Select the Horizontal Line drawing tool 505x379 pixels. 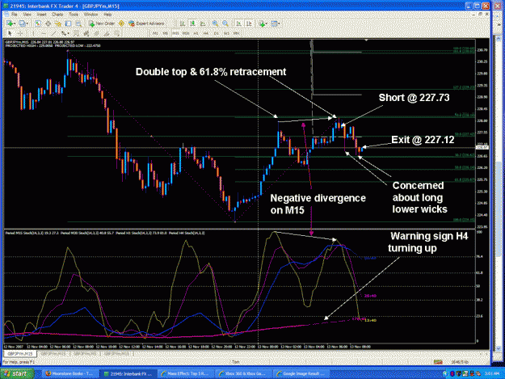44,33
